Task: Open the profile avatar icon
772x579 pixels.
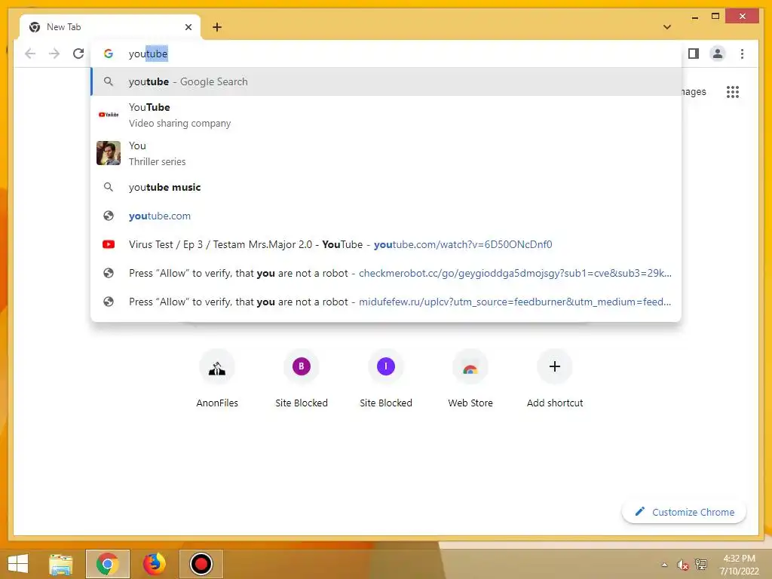Action: (718, 54)
